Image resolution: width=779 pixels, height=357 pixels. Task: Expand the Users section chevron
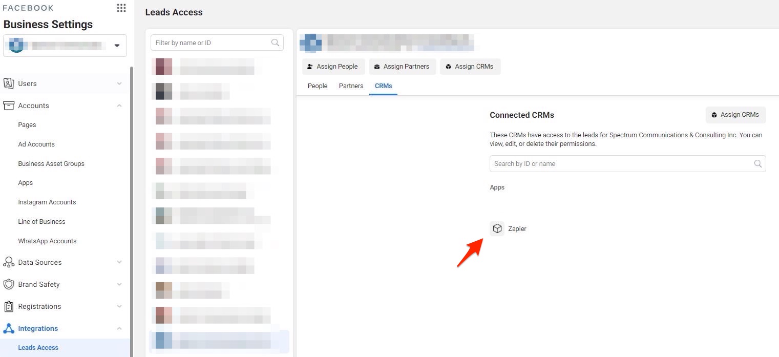coord(119,83)
